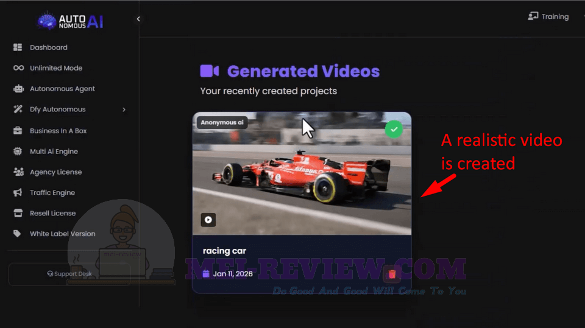
Task: Open the Training link in header
Action: pos(555,16)
